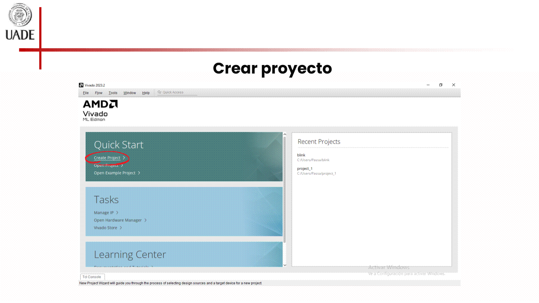Open the Help menu
539x303 pixels.
pyautogui.click(x=146, y=93)
